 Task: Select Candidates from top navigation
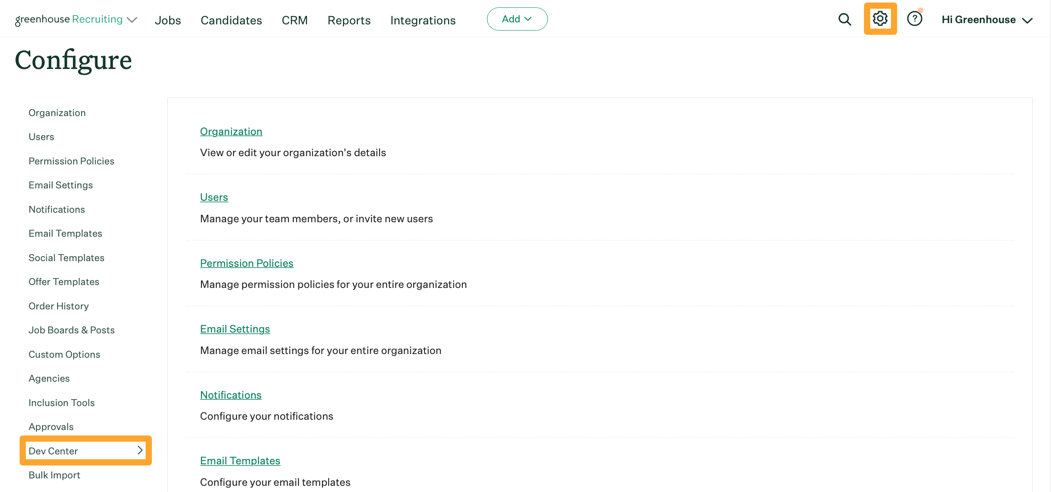[231, 19]
